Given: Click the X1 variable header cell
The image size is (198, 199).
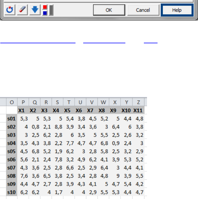Looking at the screenshot, I should (x=23, y=110).
